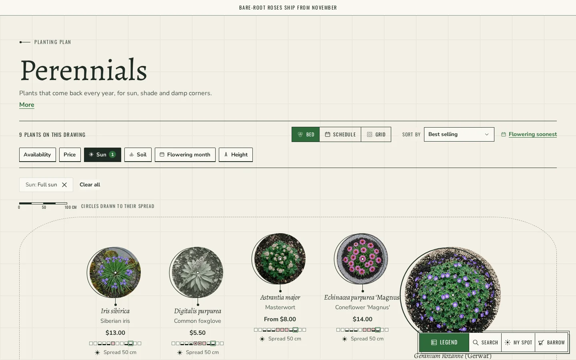This screenshot has width=576, height=360.
Task: Click the Siberian iris flowering month strip
Action: pos(115,343)
